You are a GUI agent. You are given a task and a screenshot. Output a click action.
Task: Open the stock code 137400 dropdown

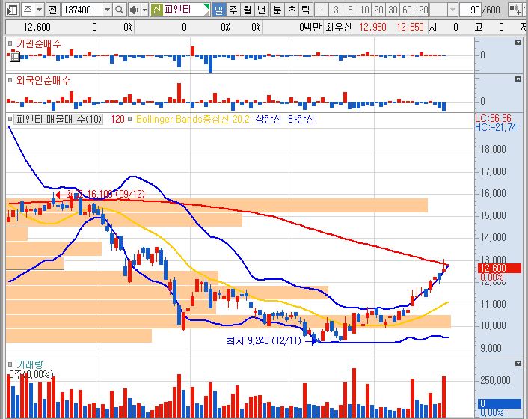point(107,10)
